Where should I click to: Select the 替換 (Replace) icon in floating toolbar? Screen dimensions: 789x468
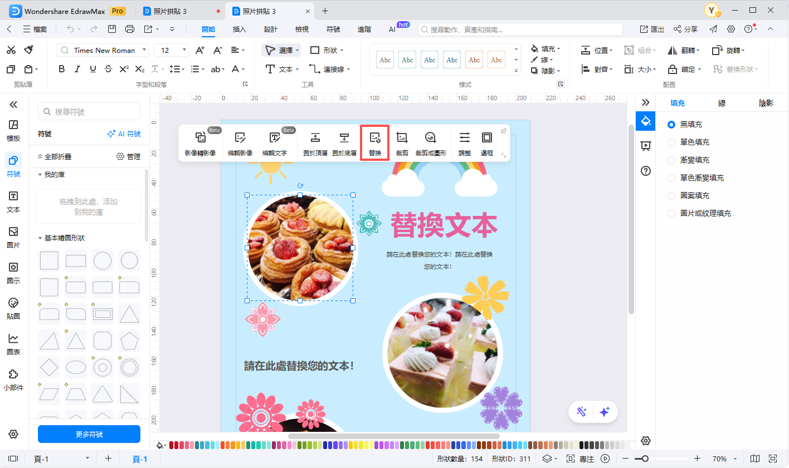click(x=374, y=142)
